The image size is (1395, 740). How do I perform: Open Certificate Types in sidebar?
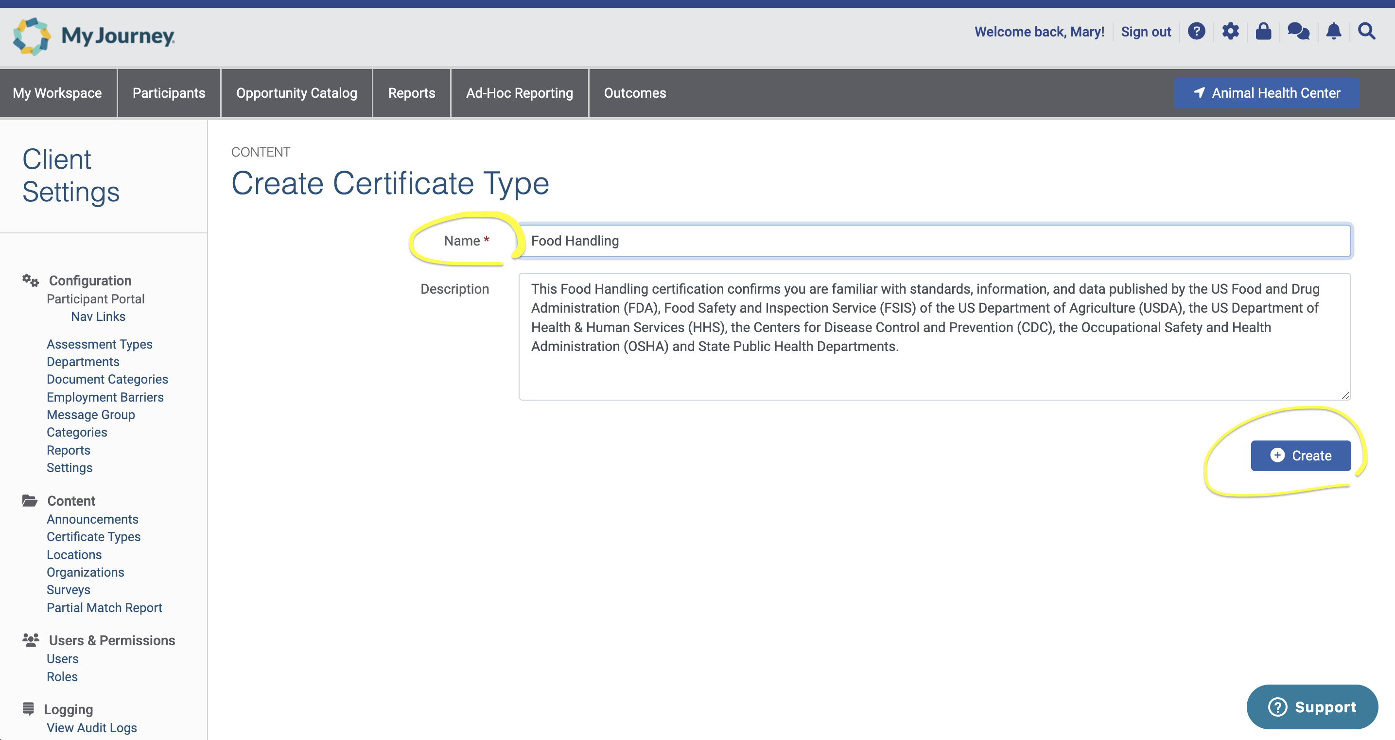[x=94, y=537]
